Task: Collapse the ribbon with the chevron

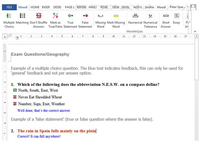Action: [x=195, y=31]
